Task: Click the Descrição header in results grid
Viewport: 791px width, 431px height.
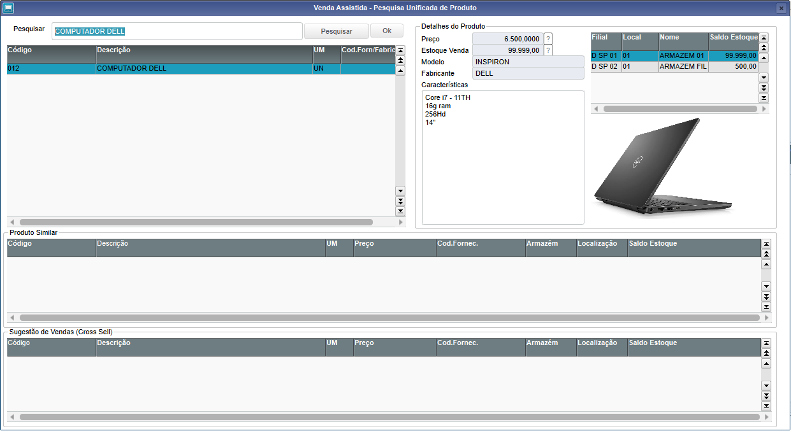Action: pos(204,54)
